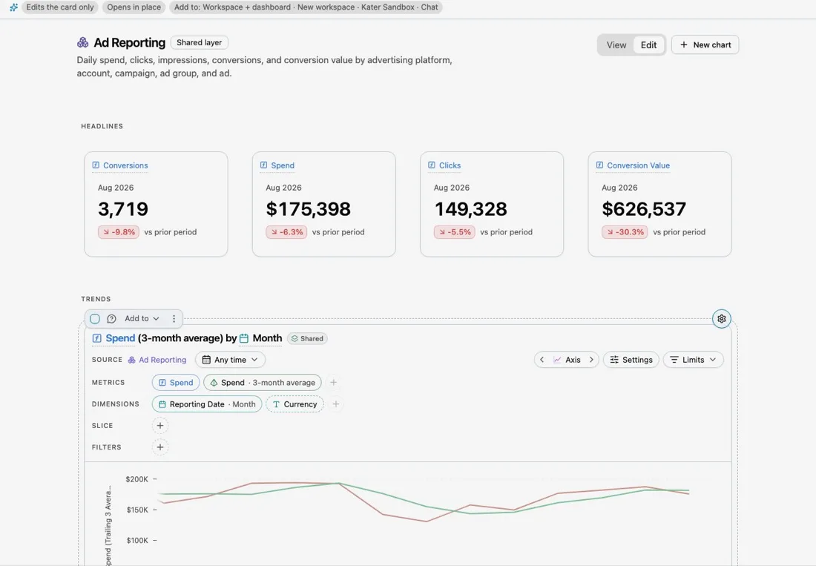Add a filter with the plus button
The image size is (816, 566).
[x=160, y=447]
